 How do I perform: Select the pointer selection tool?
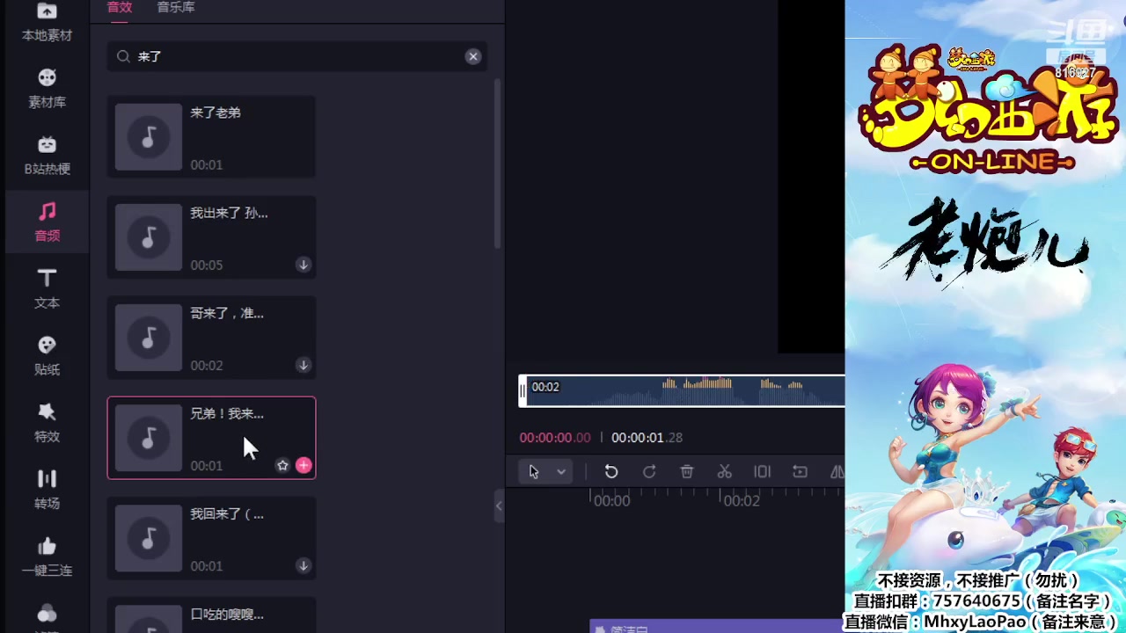(x=533, y=472)
